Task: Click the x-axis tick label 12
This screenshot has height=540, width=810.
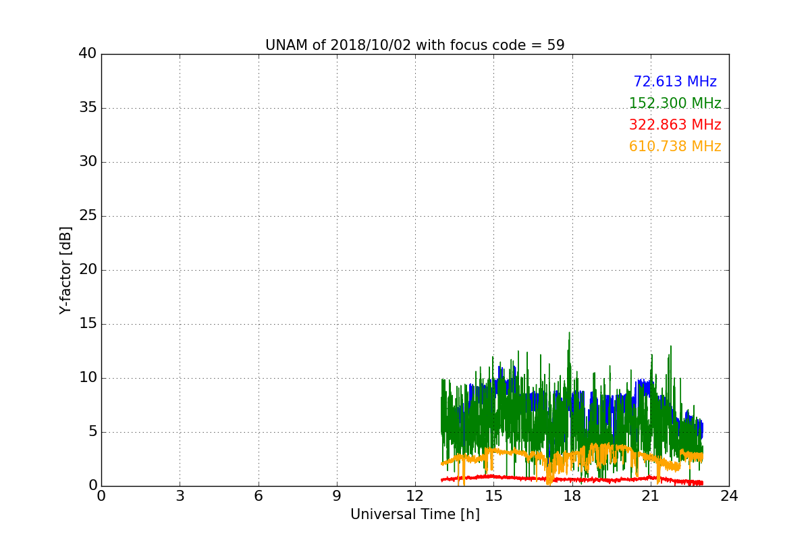Action: [x=415, y=496]
